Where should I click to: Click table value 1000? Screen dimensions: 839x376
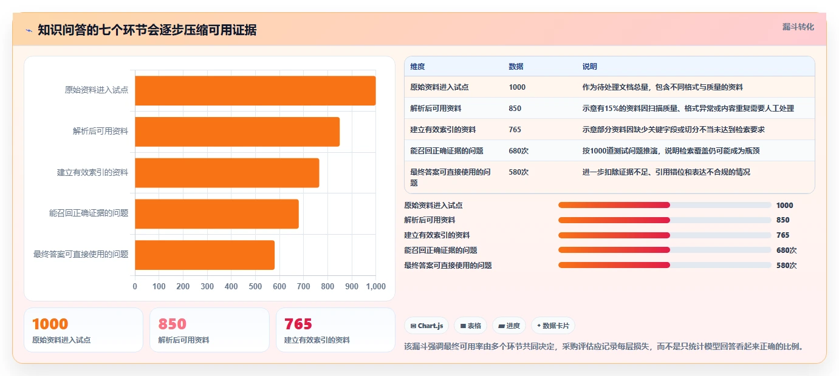click(x=517, y=87)
